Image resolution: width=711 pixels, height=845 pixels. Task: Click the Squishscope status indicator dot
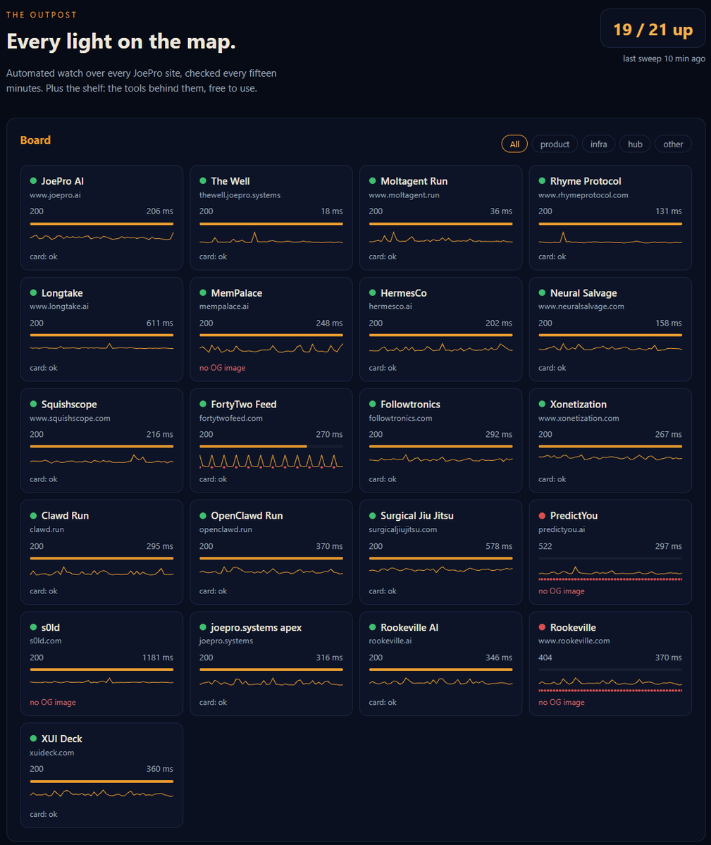click(x=33, y=405)
